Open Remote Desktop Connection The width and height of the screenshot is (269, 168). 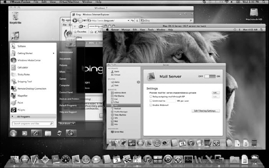click(33, 89)
